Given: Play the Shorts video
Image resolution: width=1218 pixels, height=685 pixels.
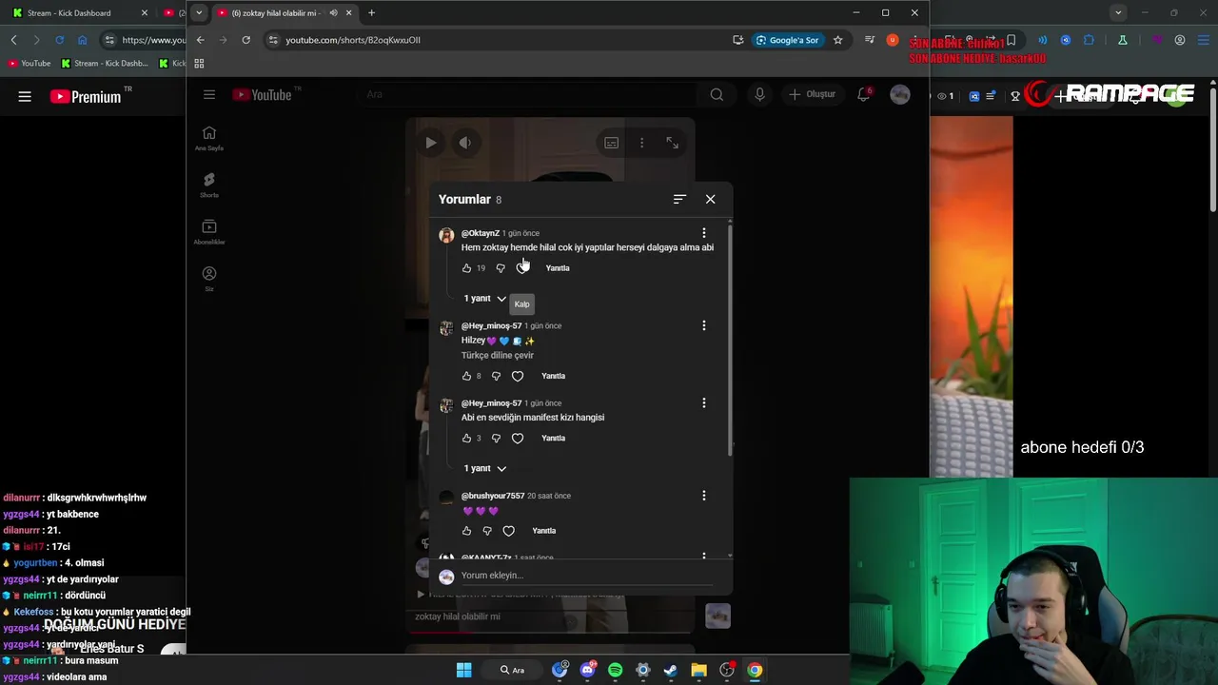Looking at the screenshot, I should tap(431, 143).
